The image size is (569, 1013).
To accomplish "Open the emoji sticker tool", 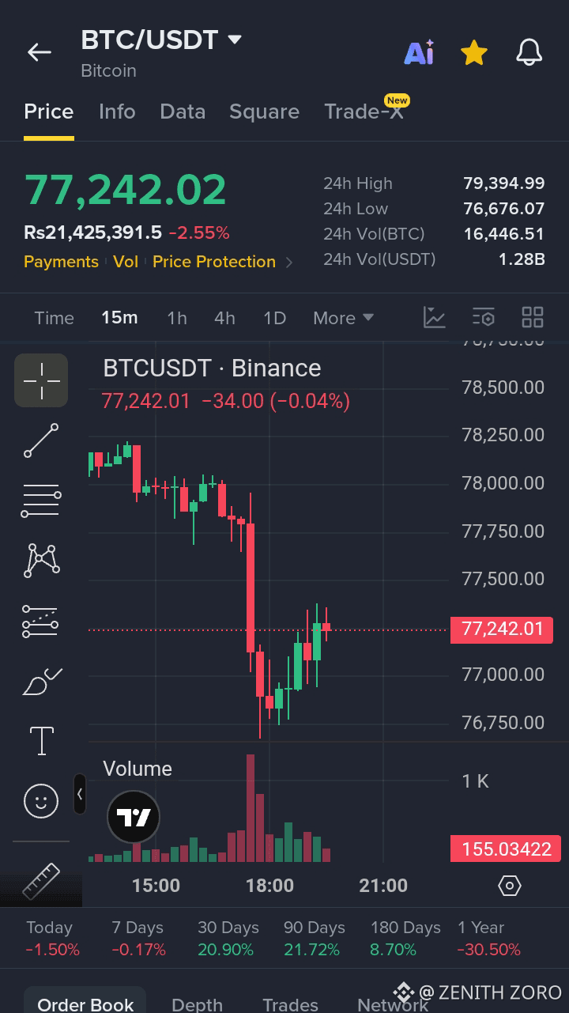I will pos(41,801).
